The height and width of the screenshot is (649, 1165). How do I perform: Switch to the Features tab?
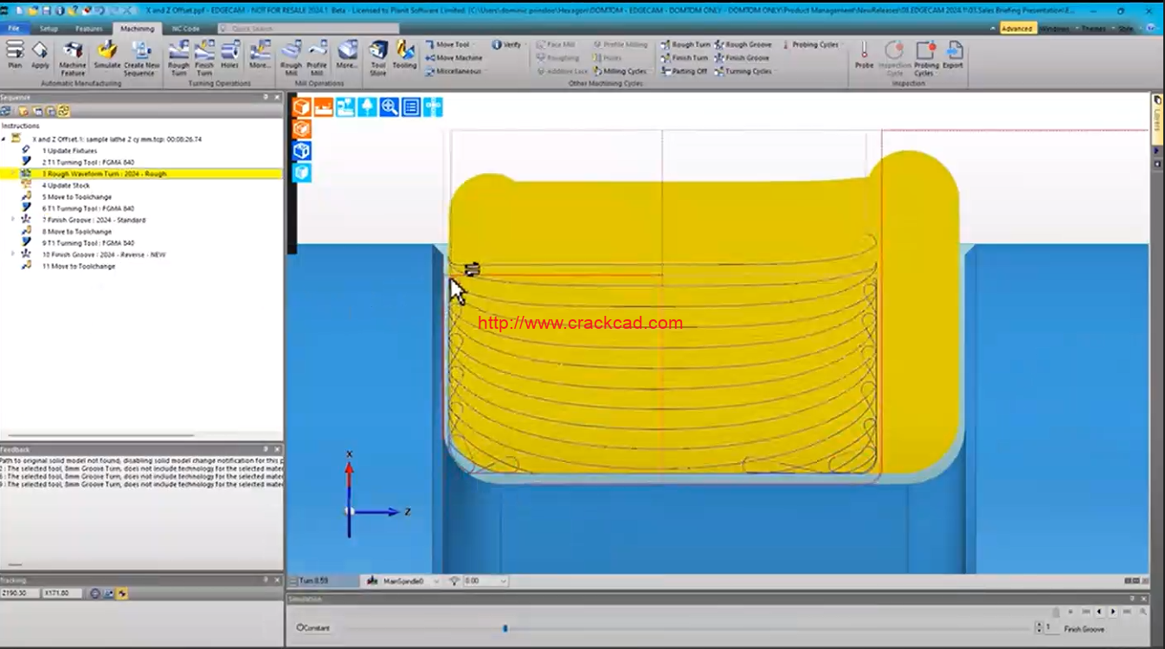pyautogui.click(x=88, y=29)
